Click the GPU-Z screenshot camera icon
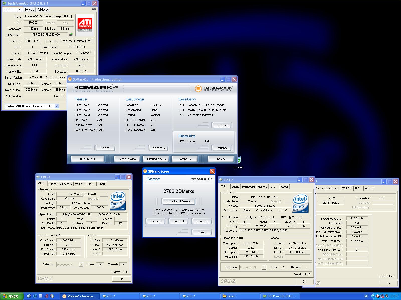 pos(94,9)
